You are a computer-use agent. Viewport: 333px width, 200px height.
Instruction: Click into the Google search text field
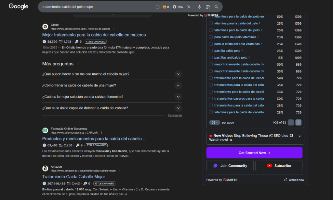[98, 7]
